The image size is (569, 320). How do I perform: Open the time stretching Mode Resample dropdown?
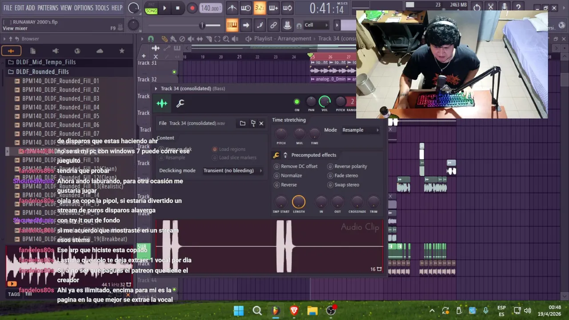[x=361, y=130]
